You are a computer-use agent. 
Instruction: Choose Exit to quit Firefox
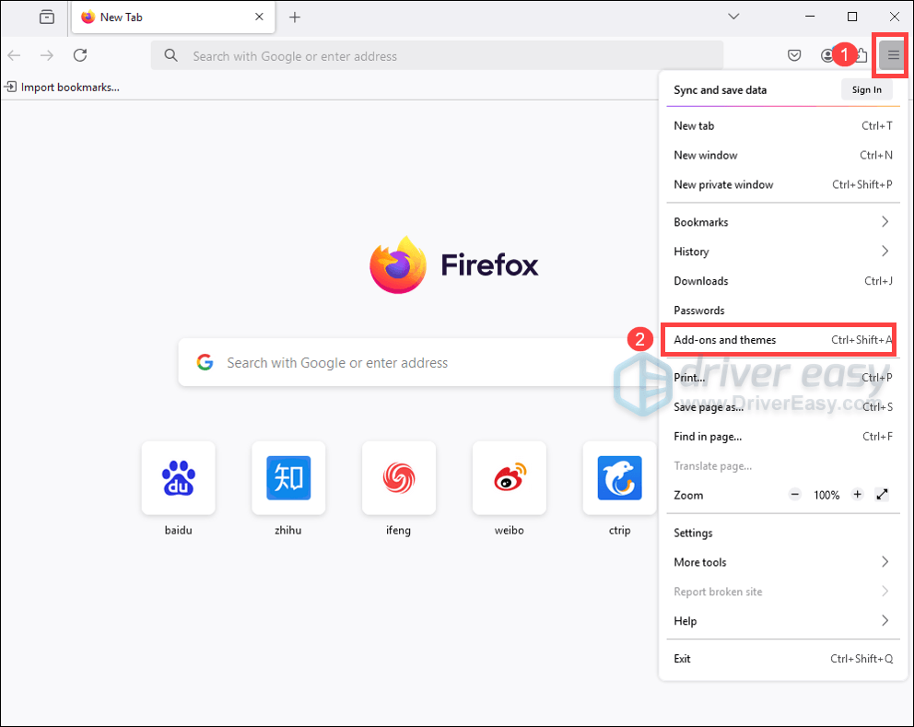[x=783, y=659]
